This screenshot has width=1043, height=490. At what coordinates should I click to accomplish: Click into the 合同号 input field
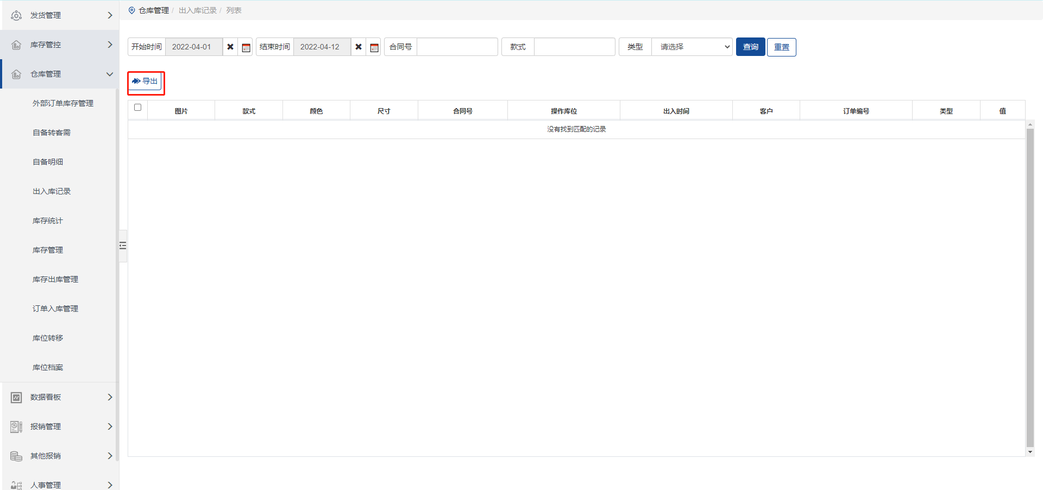point(457,47)
